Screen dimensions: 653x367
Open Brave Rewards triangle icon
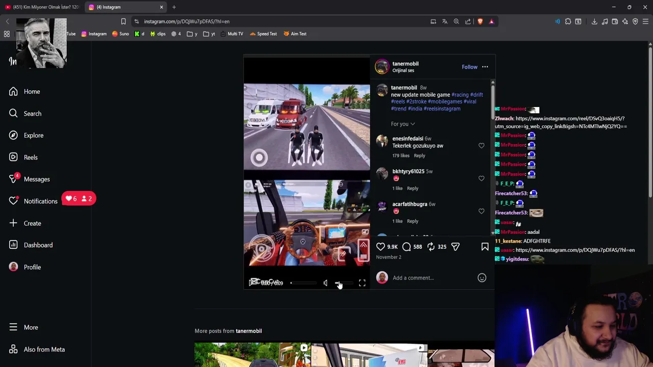point(491,21)
